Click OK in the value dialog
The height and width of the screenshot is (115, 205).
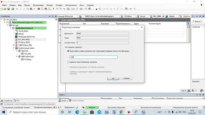coord(113,78)
